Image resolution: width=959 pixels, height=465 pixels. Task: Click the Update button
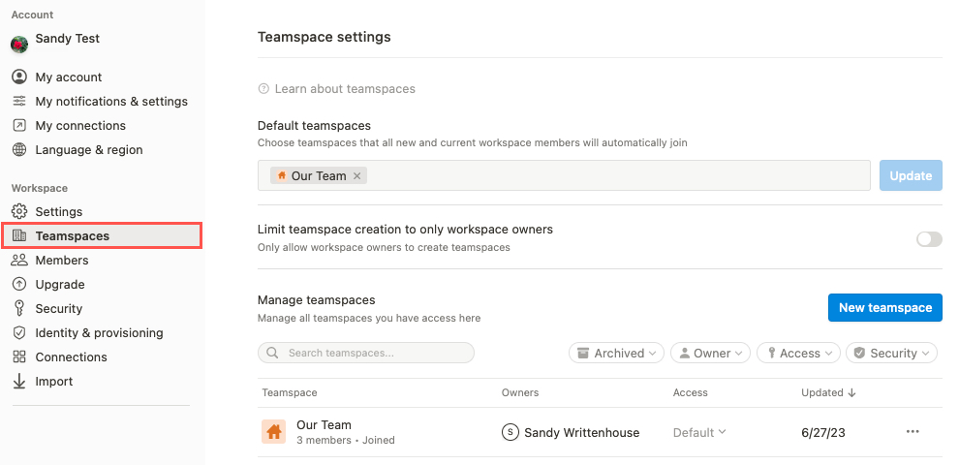pyautogui.click(x=911, y=175)
